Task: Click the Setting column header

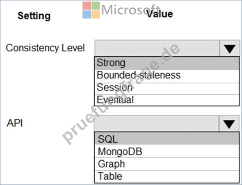Action: tap(34, 16)
